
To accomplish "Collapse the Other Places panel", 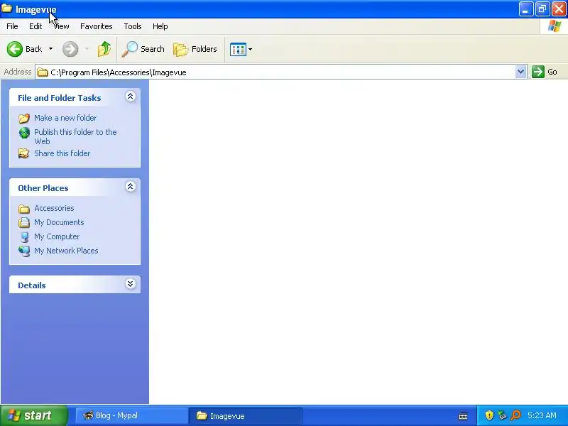I will pos(131,187).
